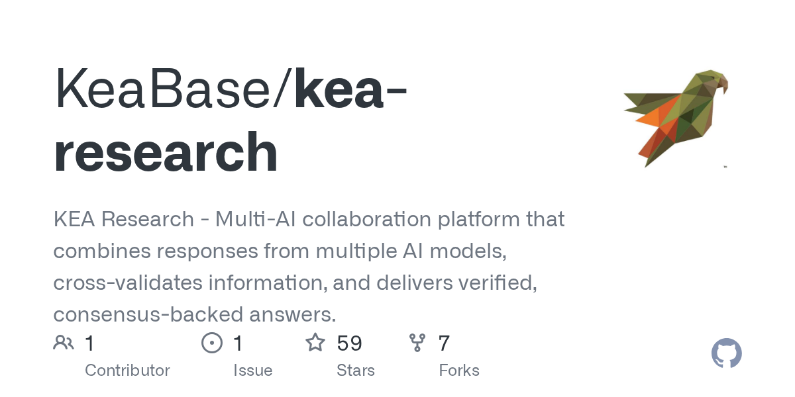
Task: Click the issue count 1
Action: 238,343
